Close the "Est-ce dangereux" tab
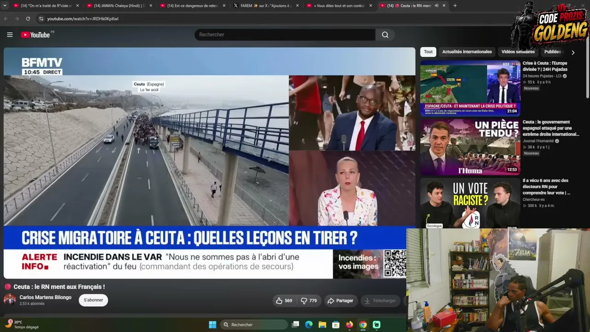 [x=224, y=6]
